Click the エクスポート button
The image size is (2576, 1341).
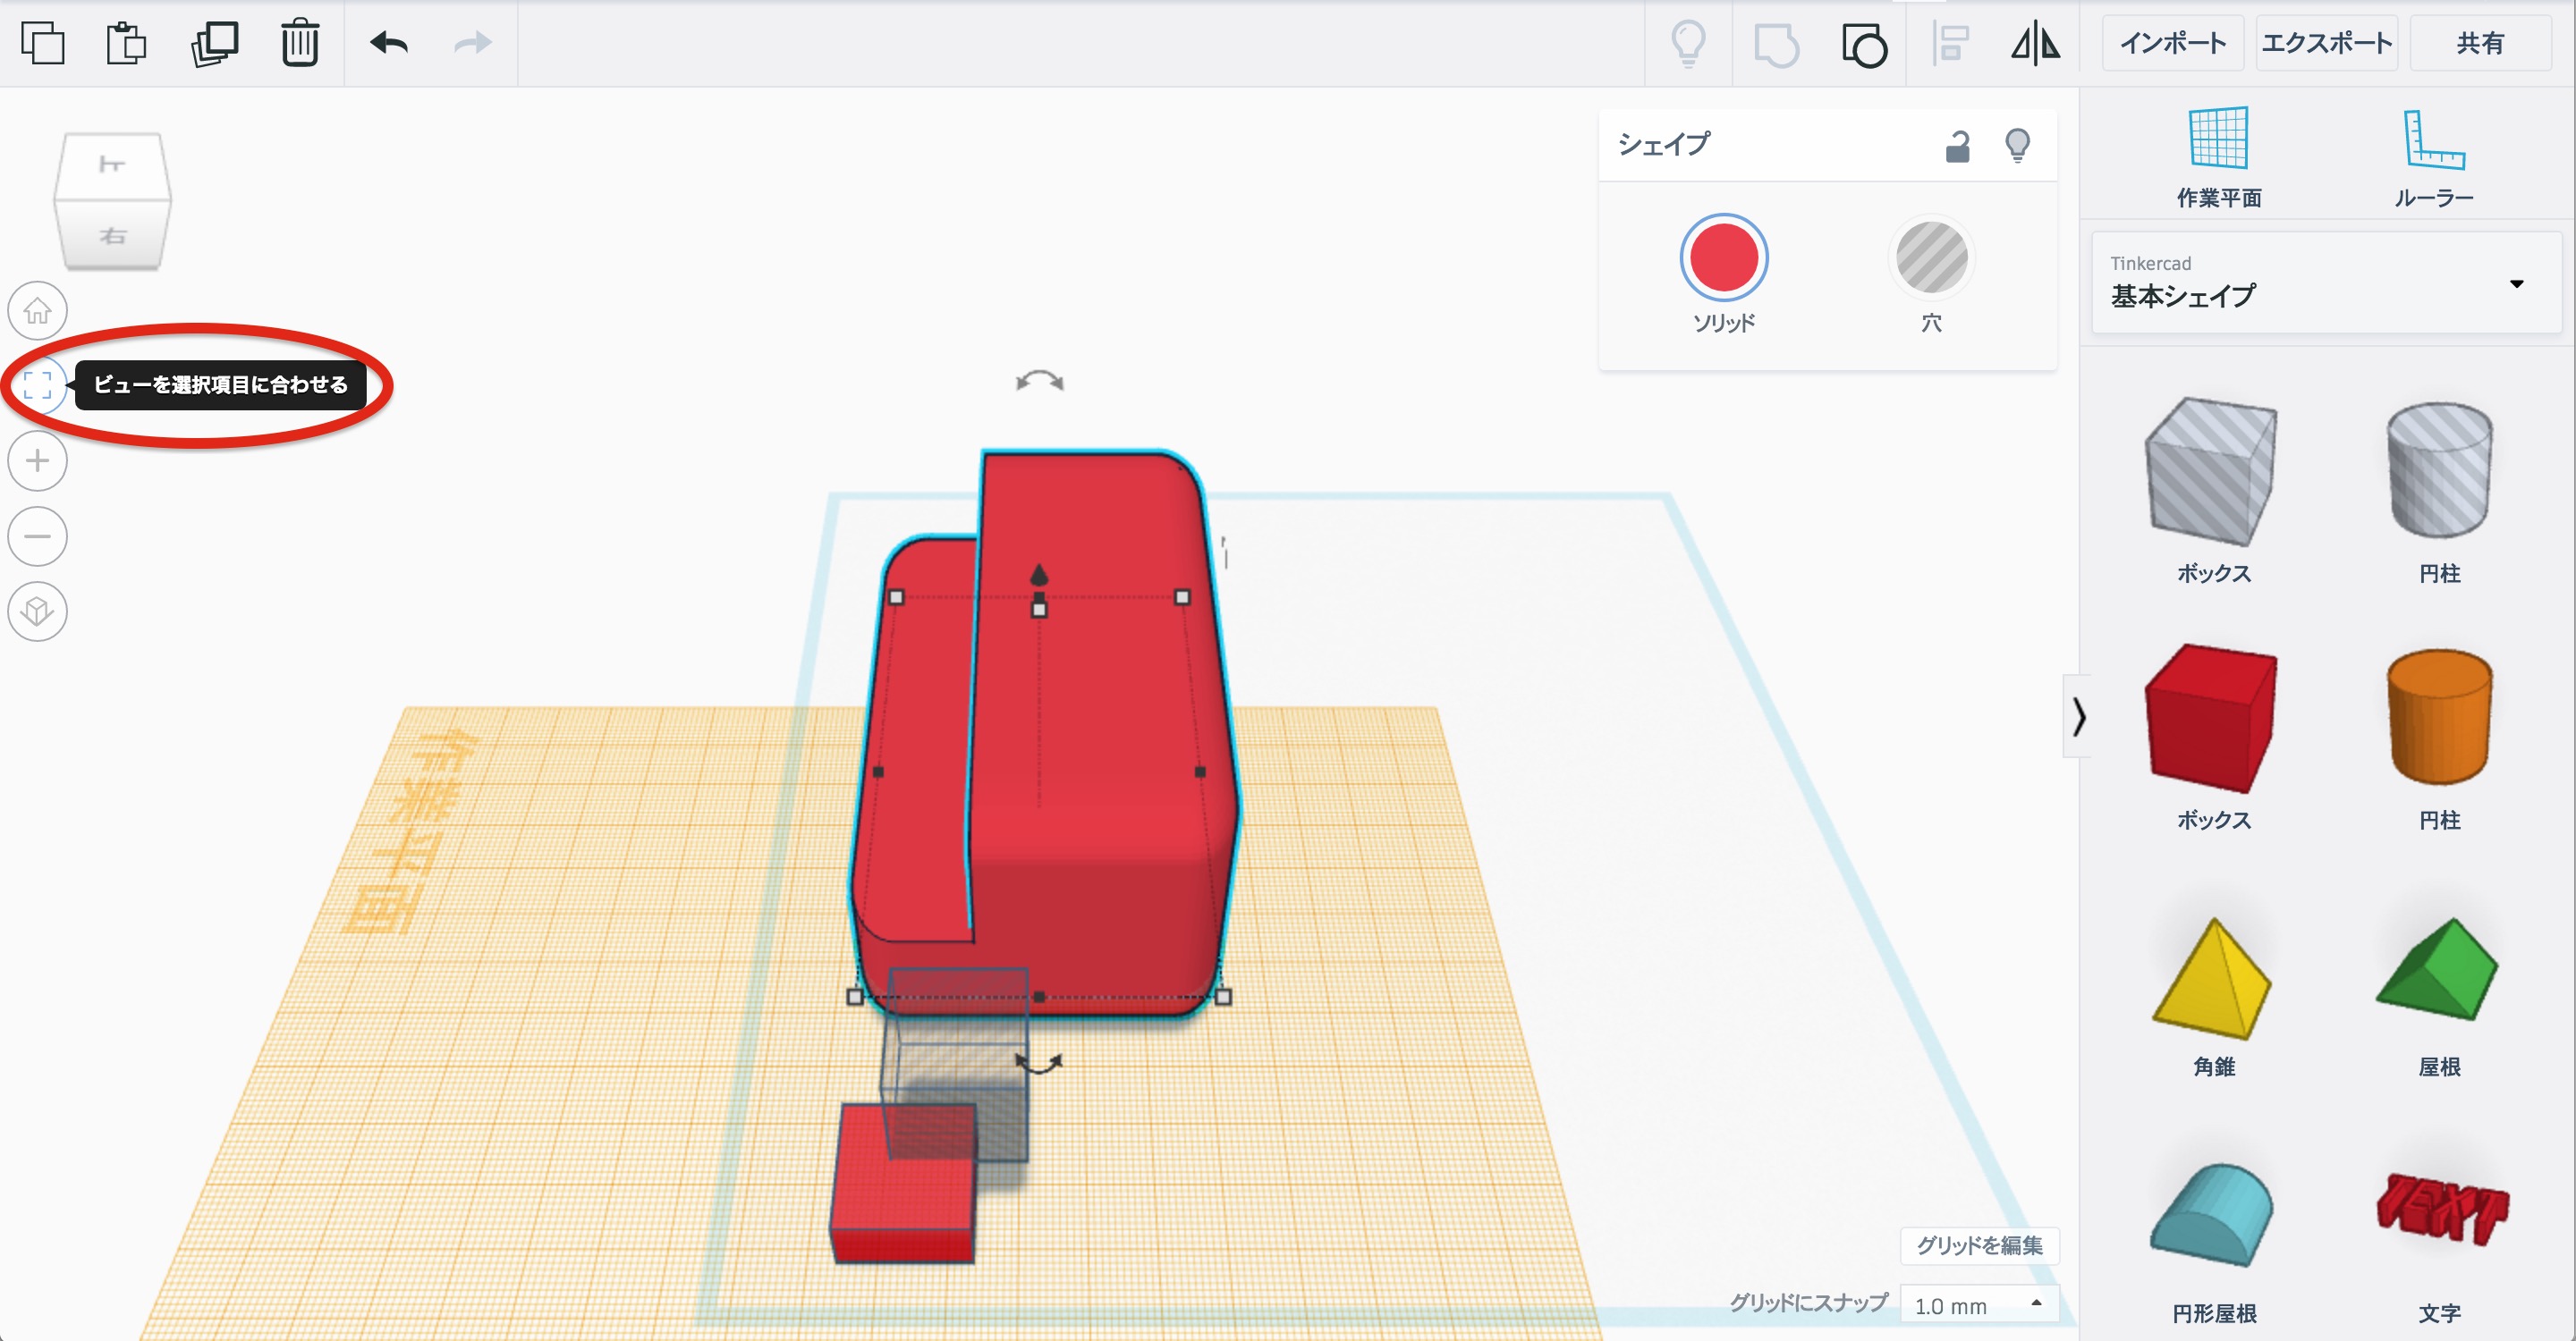[2326, 43]
